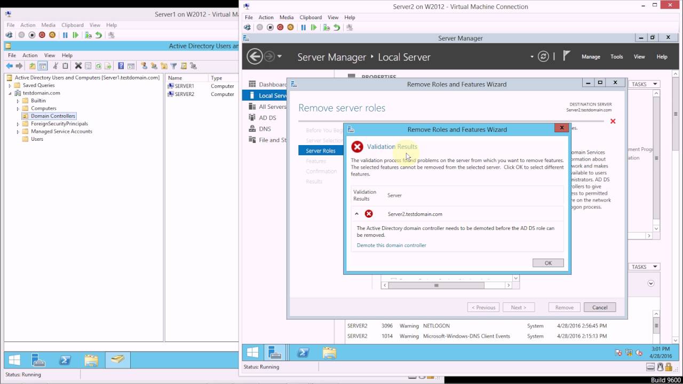Close Validation Results dialog with red X
This screenshot has height=384, width=683.
point(561,128)
